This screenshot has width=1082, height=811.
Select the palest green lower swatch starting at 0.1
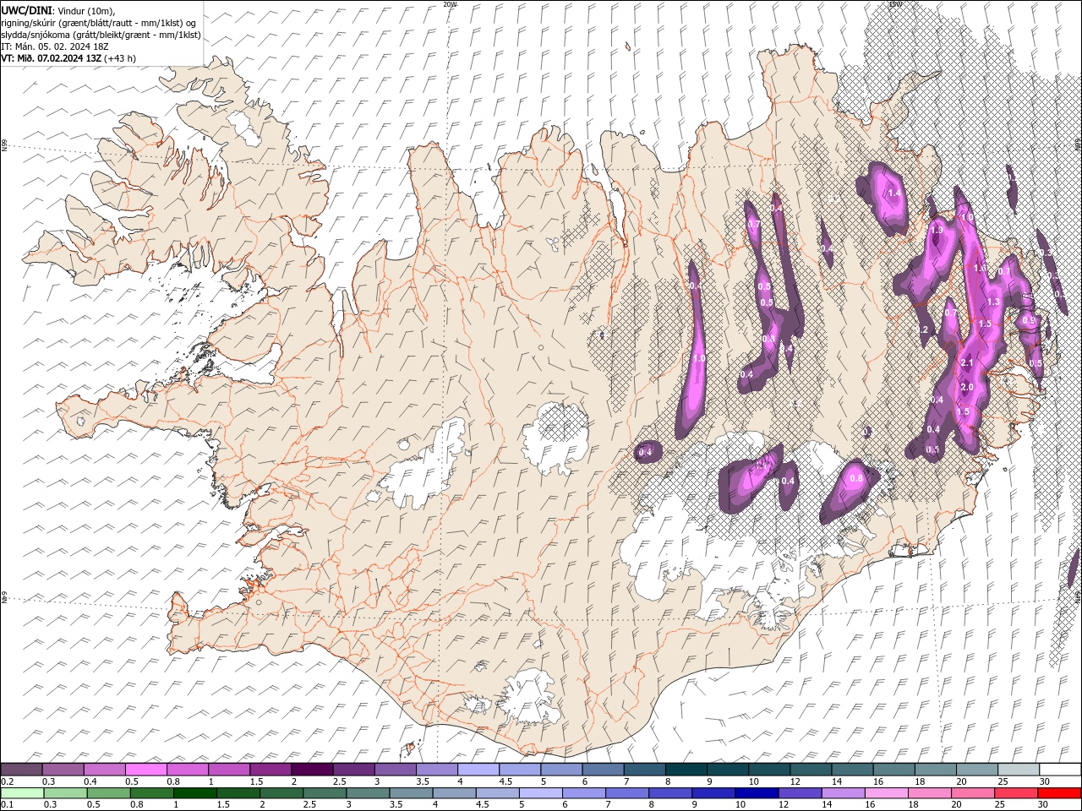22,793
